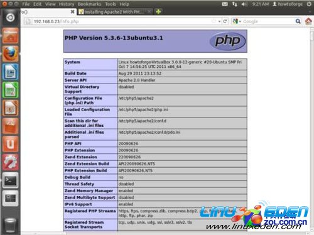Click the Registered PHP Streams label

tap(90, 211)
